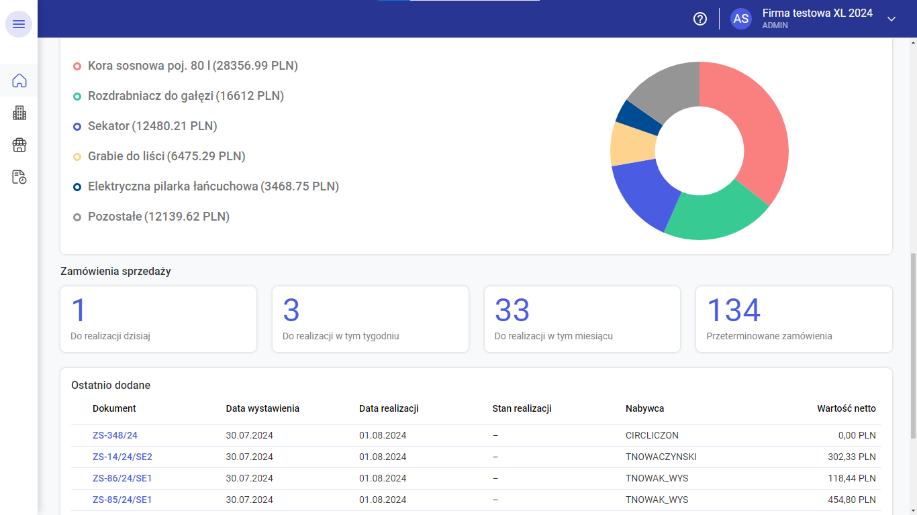This screenshot has height=515, width=917.
Task: Expand the Firma testowa XL 2024 dropdown
Action: (x=891, y=19)
